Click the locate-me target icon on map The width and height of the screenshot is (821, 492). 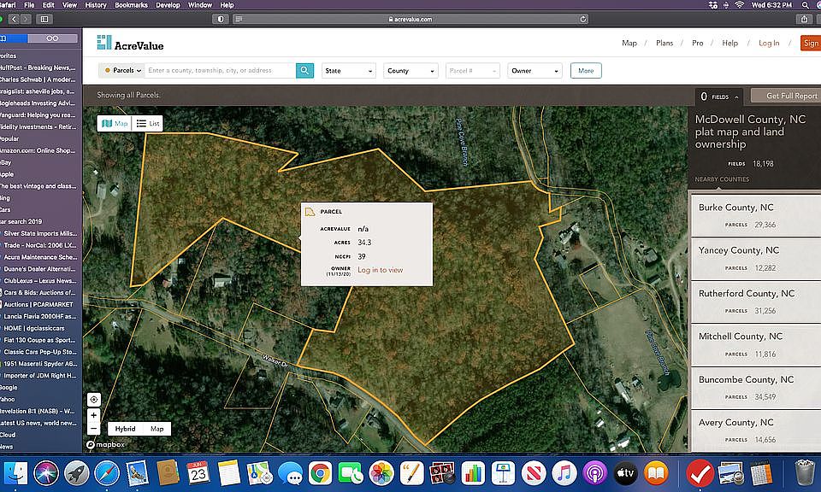click(x=94, y=400)
